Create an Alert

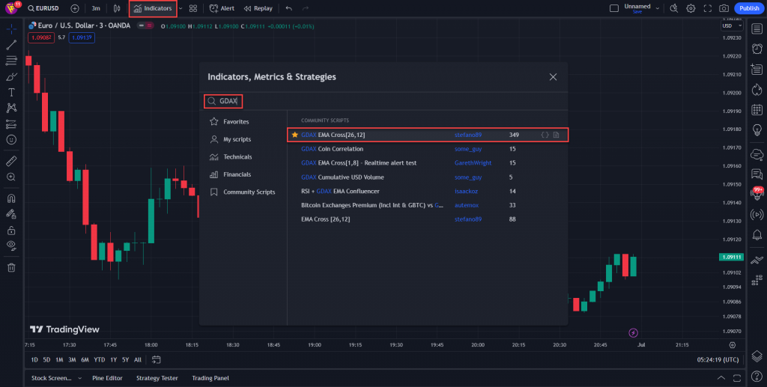(x=222, y=8)
